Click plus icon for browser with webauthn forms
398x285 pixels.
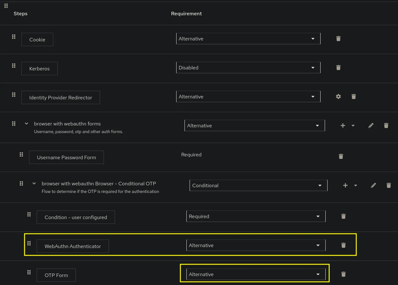coord(343,125)
